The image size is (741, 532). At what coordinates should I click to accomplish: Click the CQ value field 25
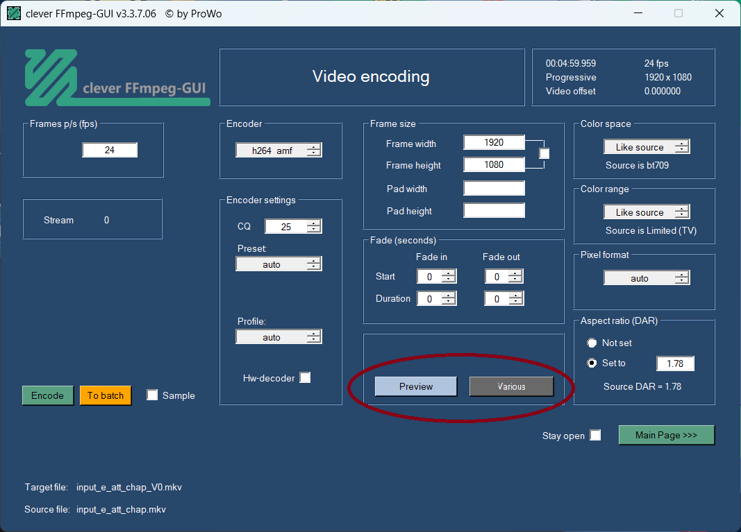tap(286, 227)
